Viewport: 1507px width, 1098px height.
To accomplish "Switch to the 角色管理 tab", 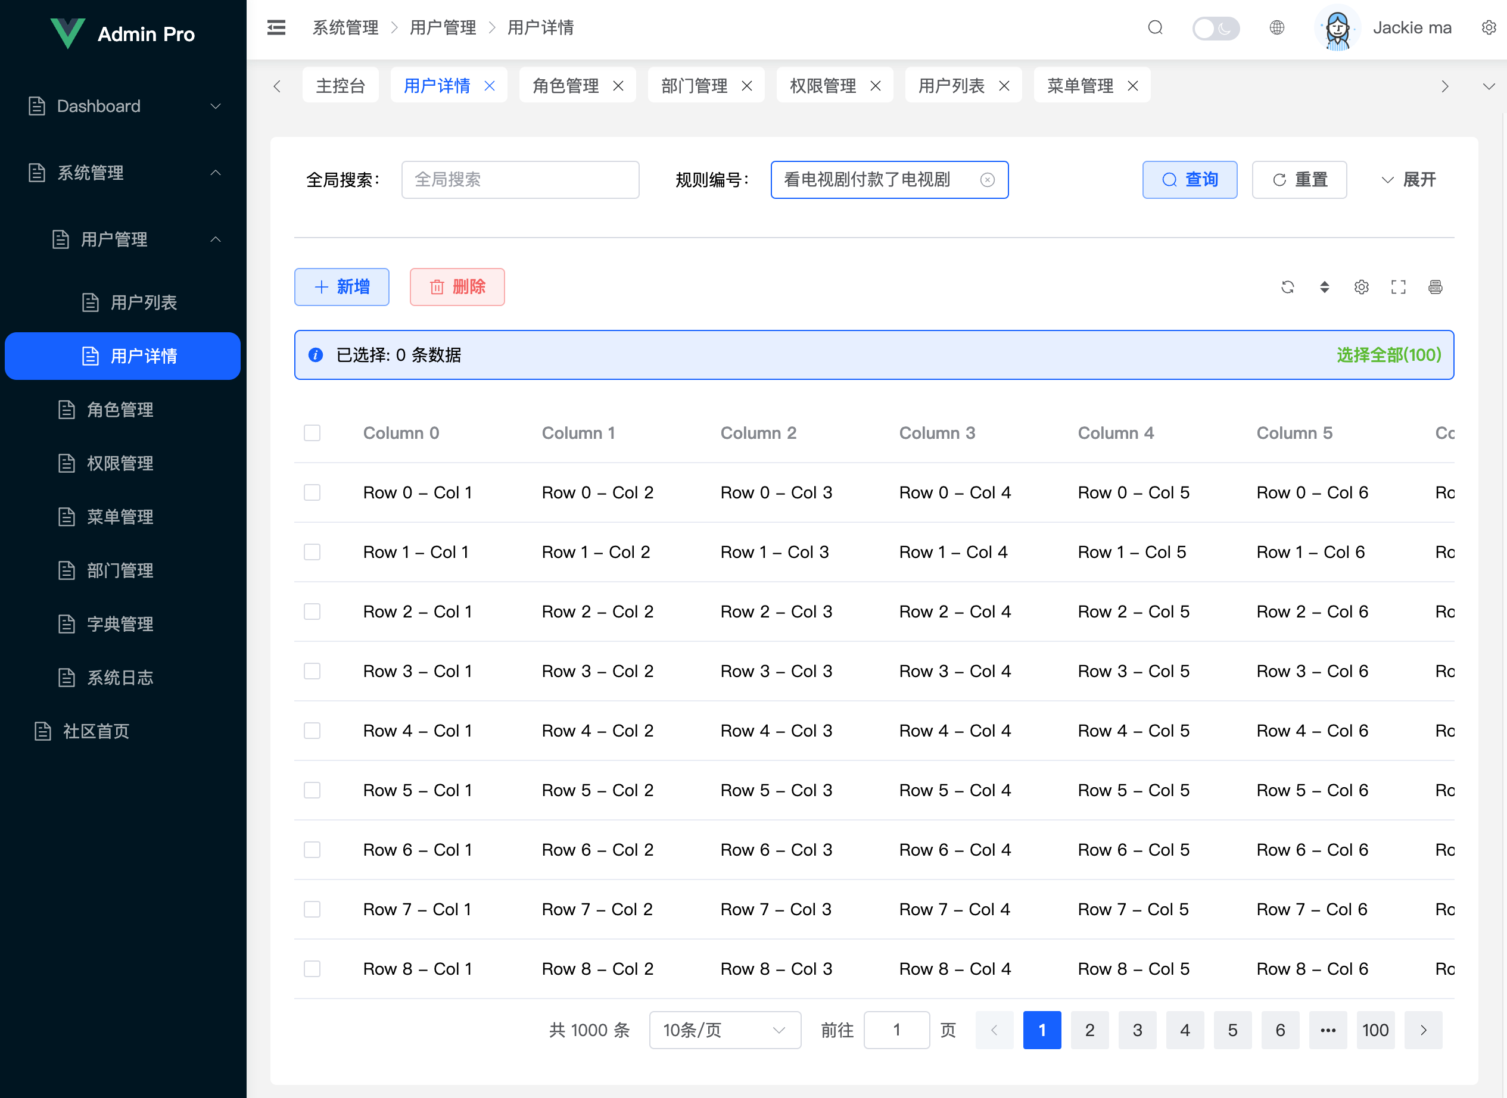I will [566, 85].
